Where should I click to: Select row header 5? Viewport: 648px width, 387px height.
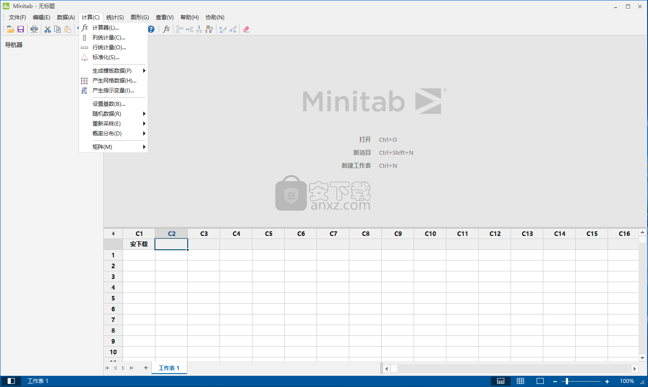point(113,298)
